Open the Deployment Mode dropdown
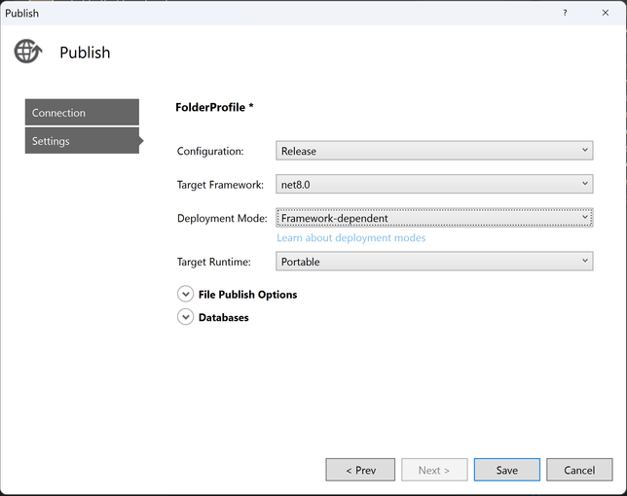The width and height of the screenshot is (627, 496). [434, 218]
